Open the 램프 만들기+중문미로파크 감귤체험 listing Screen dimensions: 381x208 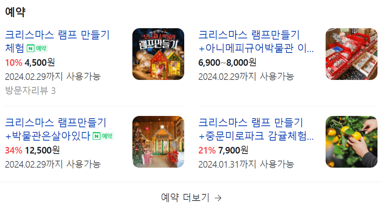(x=256, y=129)
